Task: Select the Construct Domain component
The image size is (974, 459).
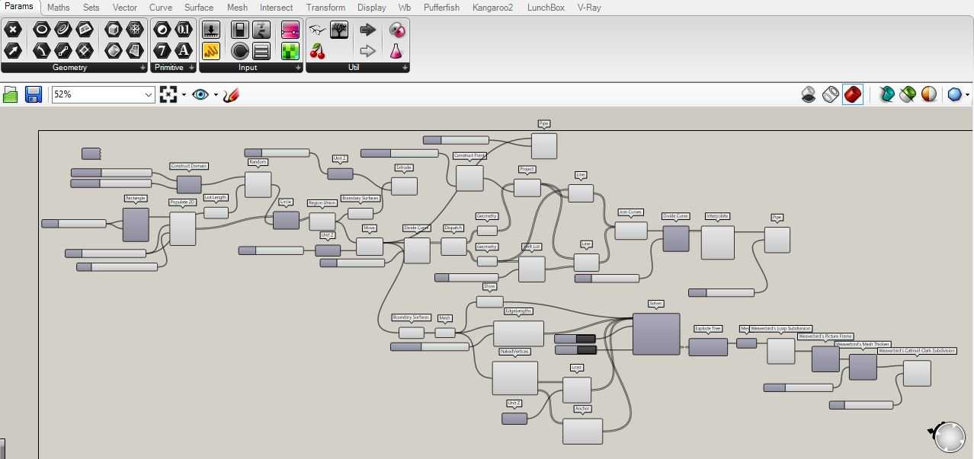Action: click(189, 184)
